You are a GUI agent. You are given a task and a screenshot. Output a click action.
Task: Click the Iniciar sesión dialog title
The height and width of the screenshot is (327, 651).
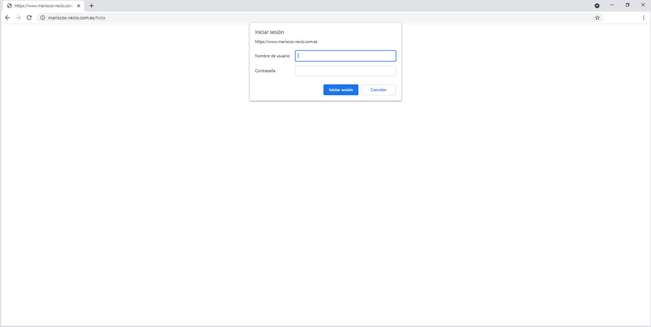[x=269, y=32]
